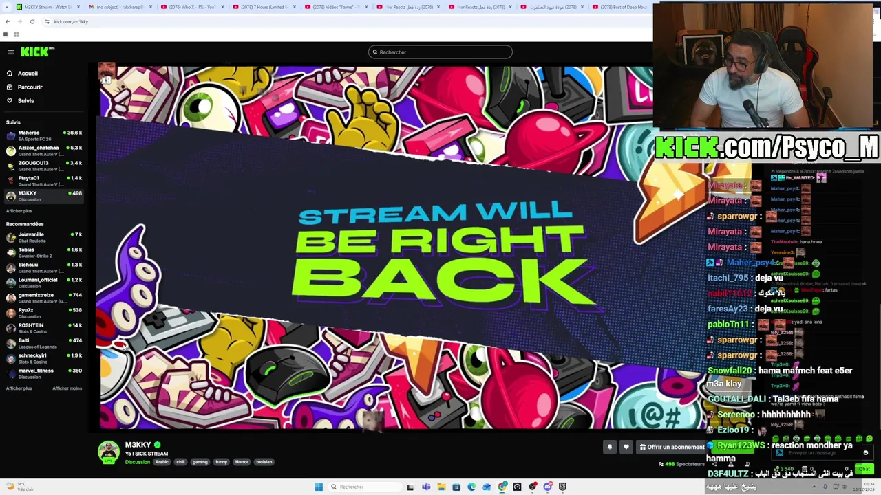Open Ftayta01 channel in sidebar
This screenshot has height=495, width=881.
(x=44, y=181)
